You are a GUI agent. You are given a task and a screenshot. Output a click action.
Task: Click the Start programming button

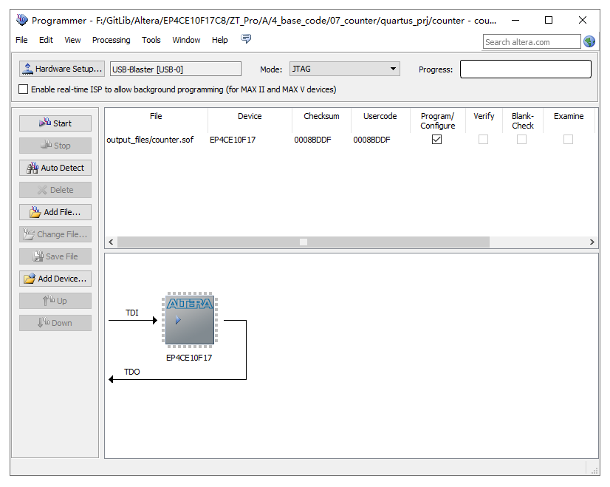click(x=55, y=123)
